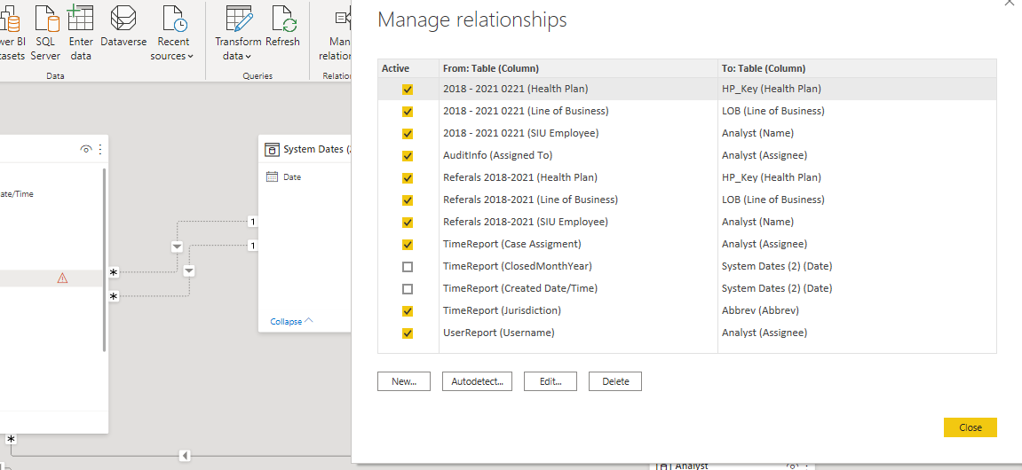Viewport: 1022px width, 470px height.
Task: Select row TimeReport (Created Date/Time)
Action: (687, 288)
